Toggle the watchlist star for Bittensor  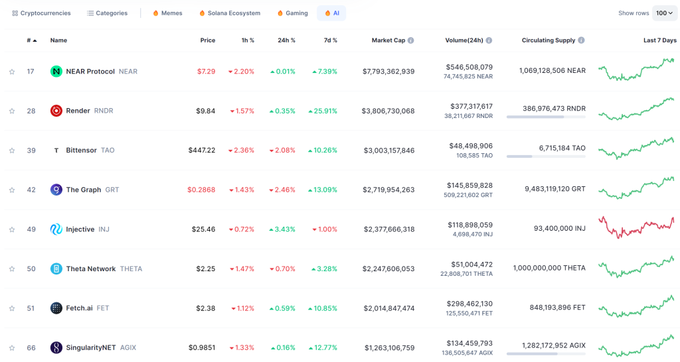coord(12,151)
